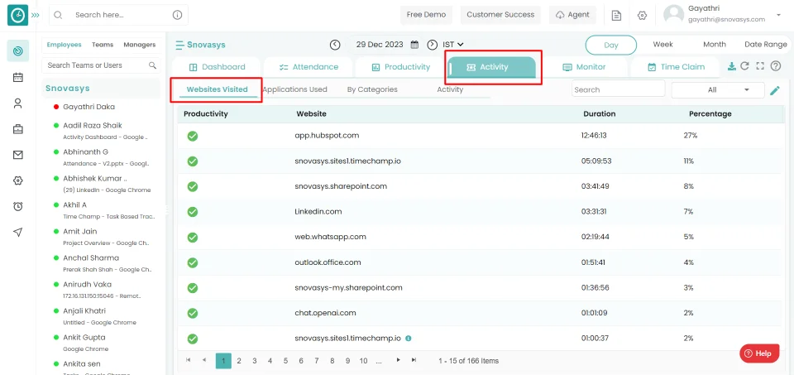794x375 pixels.
Task: Open the person icon in left sidebar
Action: click(17, 103)
